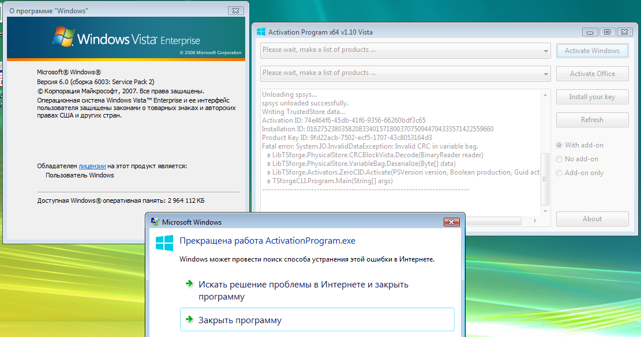
Task: Expand the second product list dropdown
Action: point(546,74)
